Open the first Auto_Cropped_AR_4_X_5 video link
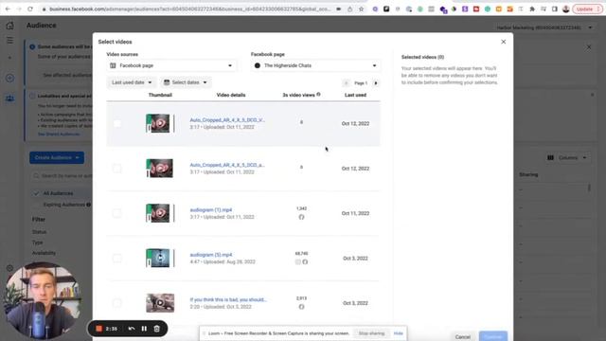This screenshot has width=606, height=341. pyautogui.click(x=227, y=120)
